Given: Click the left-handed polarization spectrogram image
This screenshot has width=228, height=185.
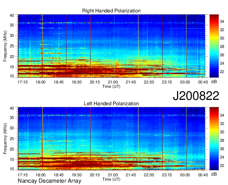Looking at the screenshot, I should point(112,138).
